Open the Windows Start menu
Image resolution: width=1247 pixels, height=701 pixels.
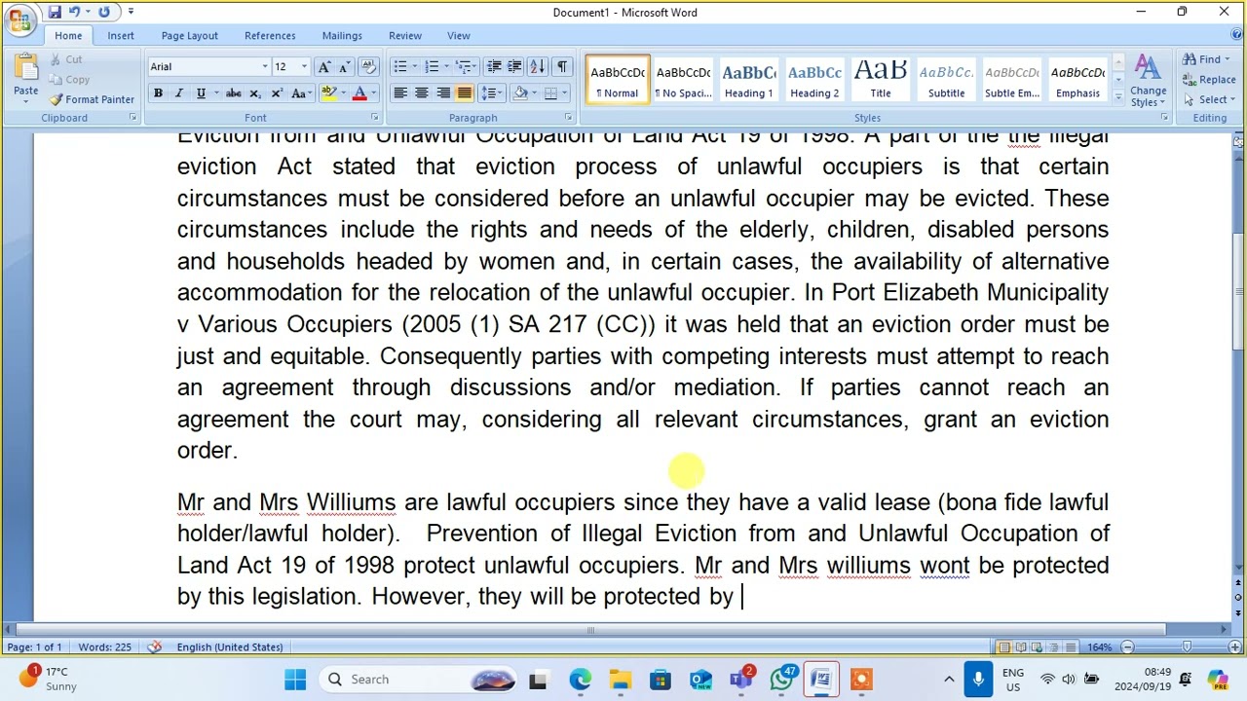(x=295, y=680)
